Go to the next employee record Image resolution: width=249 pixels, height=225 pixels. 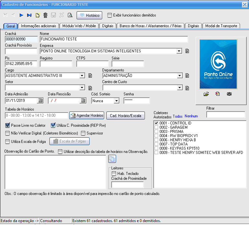pyautogui.click(x=21, y=15)
